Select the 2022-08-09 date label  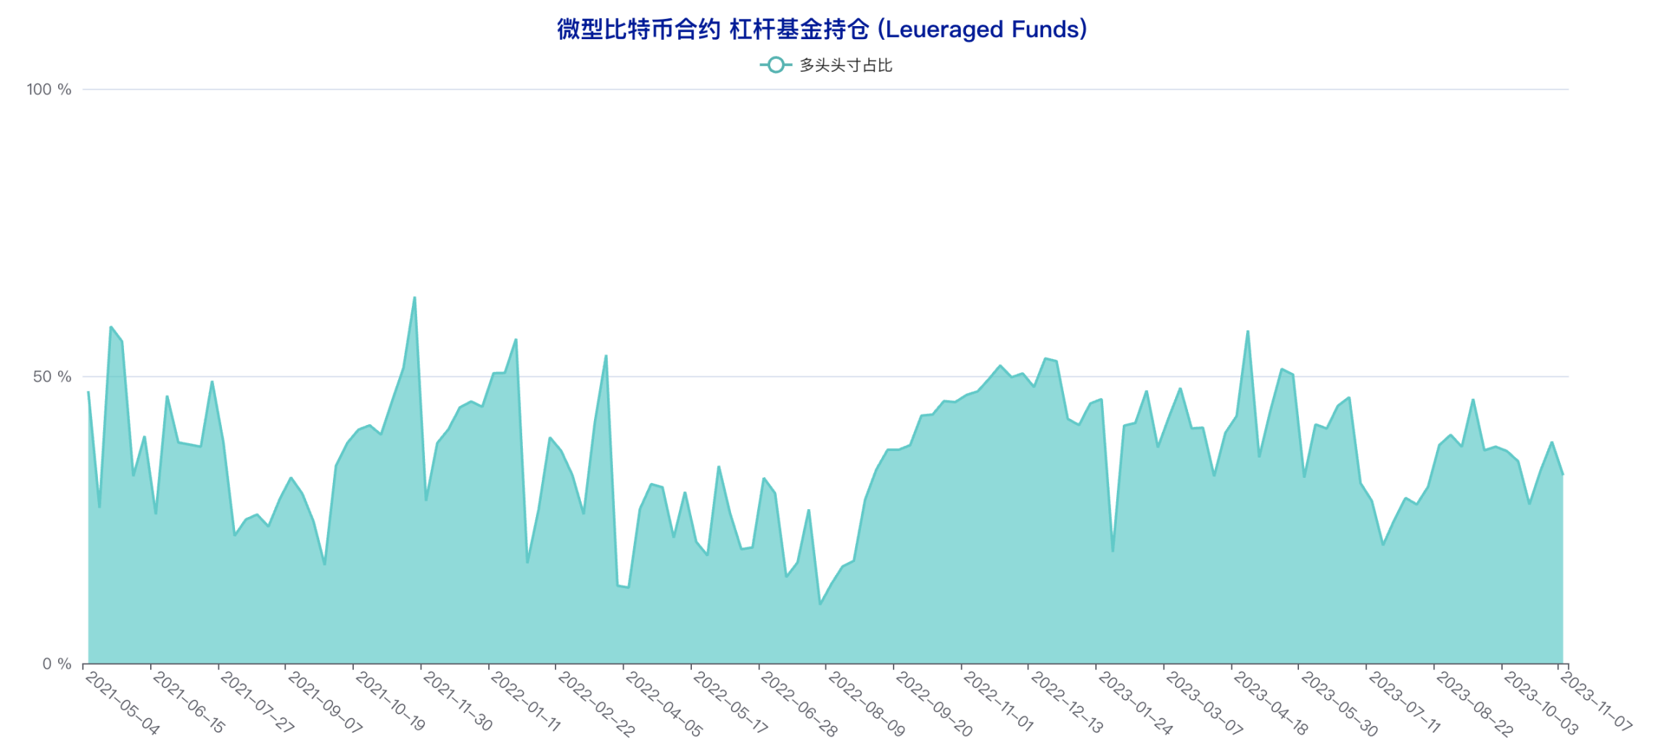(865, 703)
